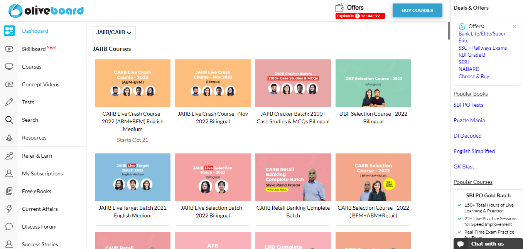Click the main content vertical scrollbar

coord(449,31)
